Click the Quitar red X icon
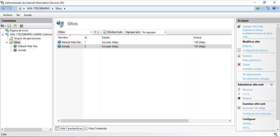The height and width of the screenshot is (137, 280). (239, 64)
